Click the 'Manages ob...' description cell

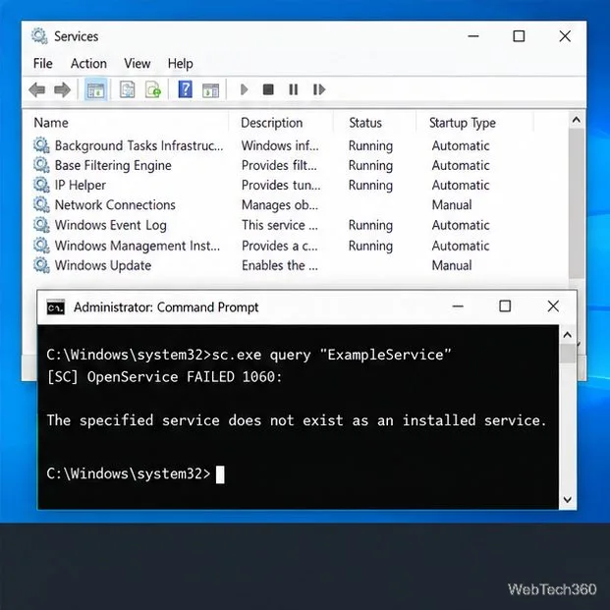pyautogui.click(x=280, y=205)
